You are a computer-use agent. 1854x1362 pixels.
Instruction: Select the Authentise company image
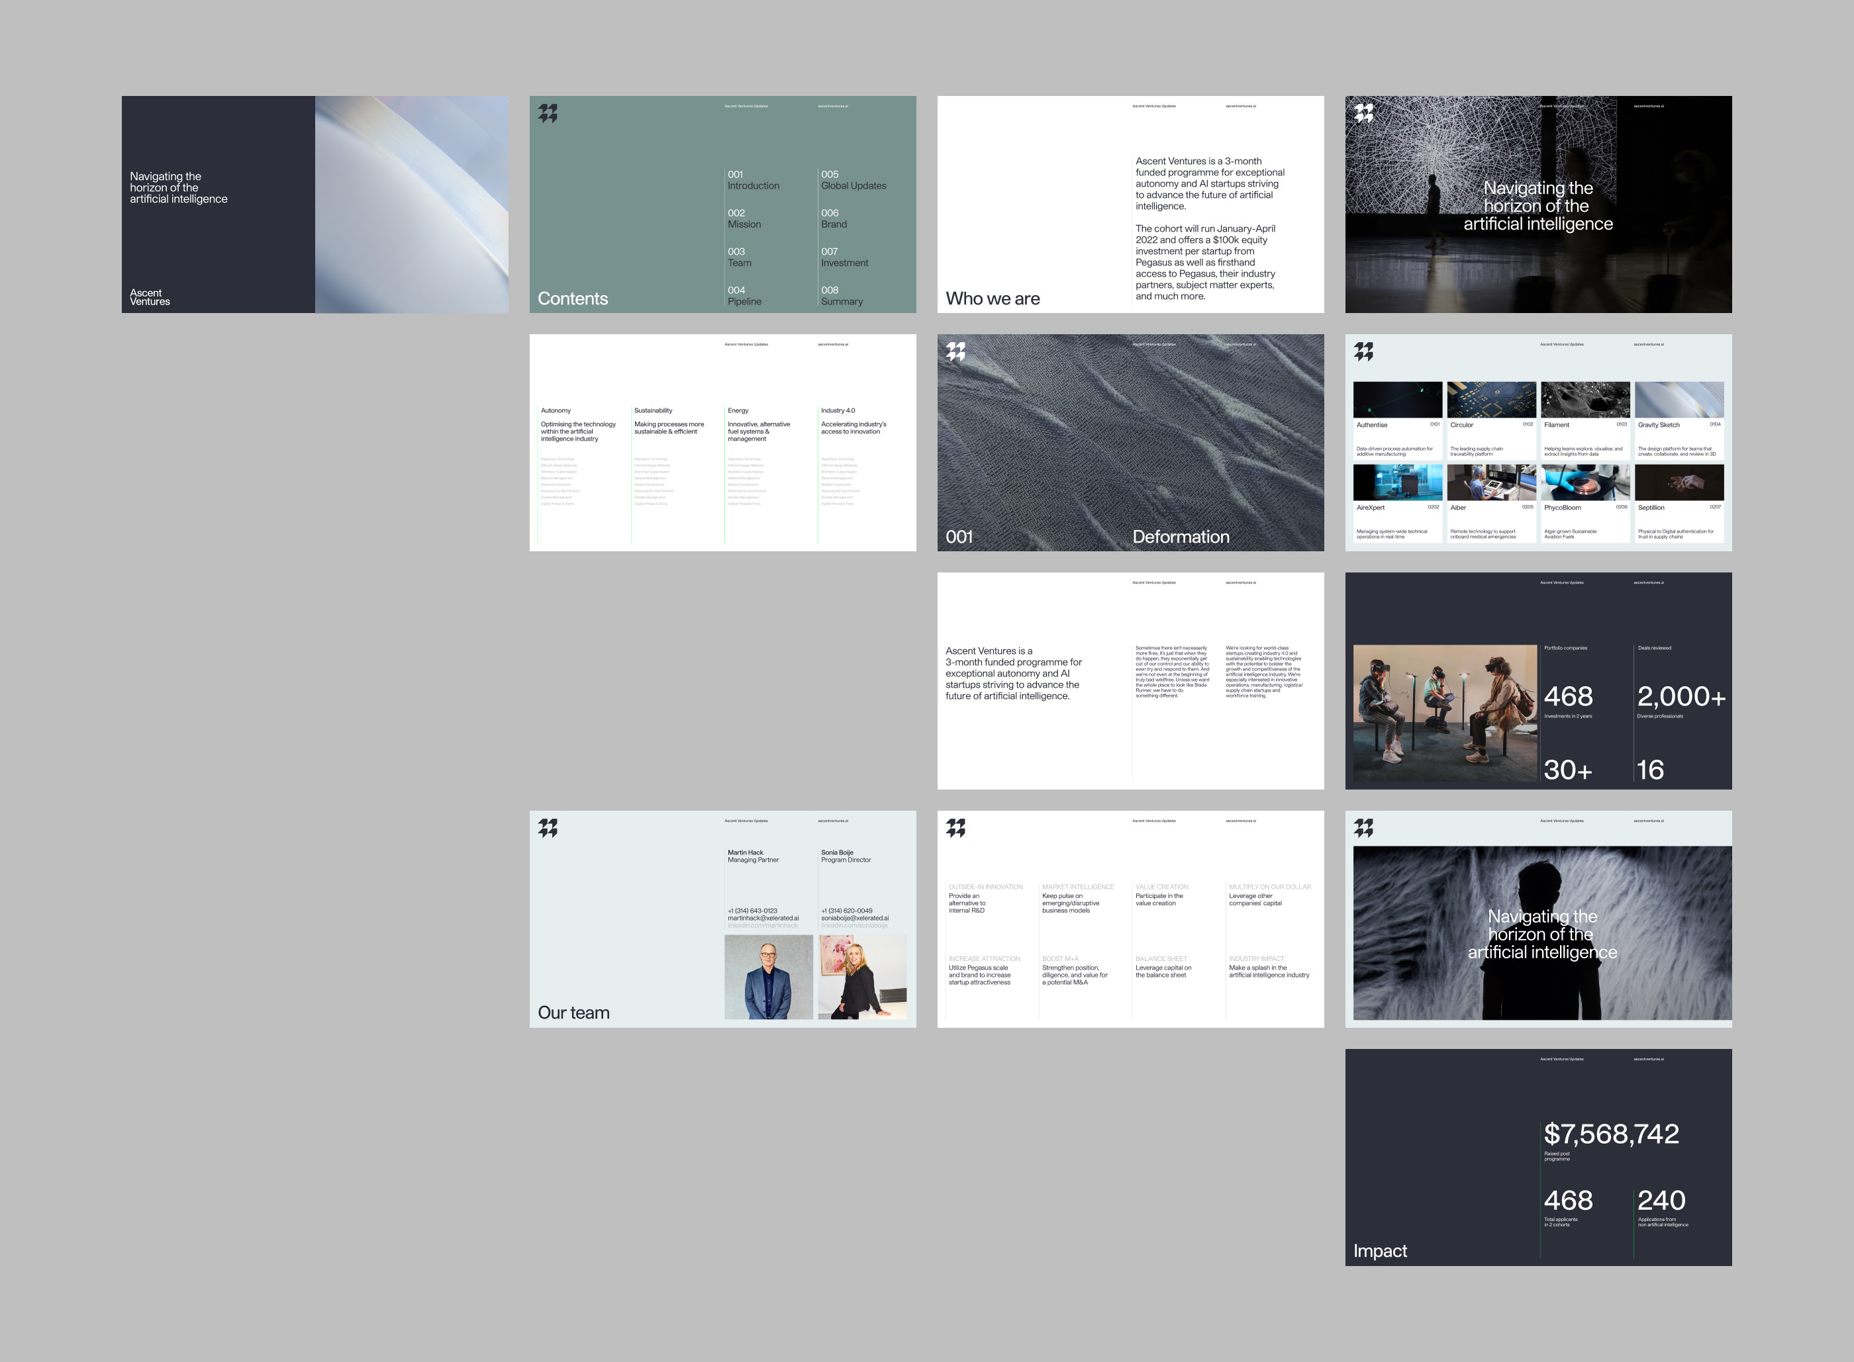(1397, 400)
